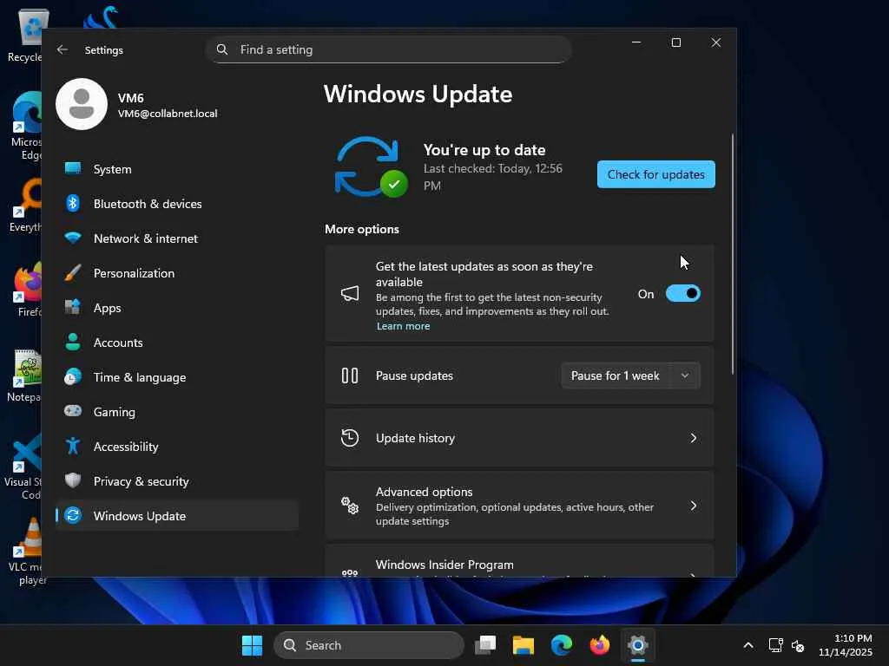The width and height of the screenshot is (889, 666).
Task: Click the Check for updates button
Action: pos(656,174)
